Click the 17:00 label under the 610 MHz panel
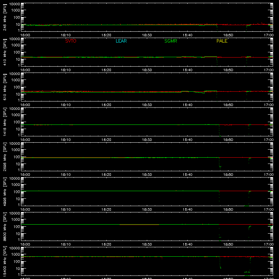Screen dimensions: 279x279 pyautogui.click(x=269, y=105)
